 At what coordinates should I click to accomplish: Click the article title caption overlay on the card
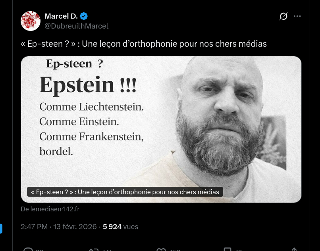point(125,192)
